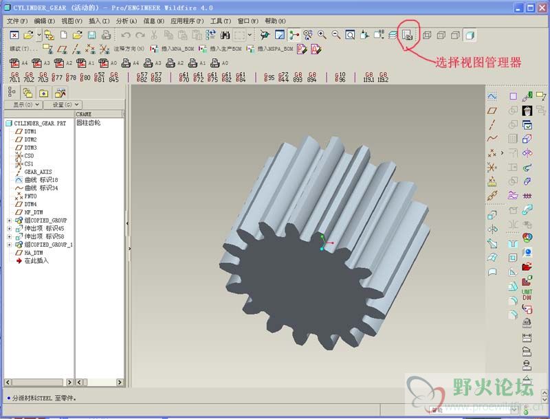
Task: Open the 显示(O) dropdown in model tree
Action: click(22, 105)
